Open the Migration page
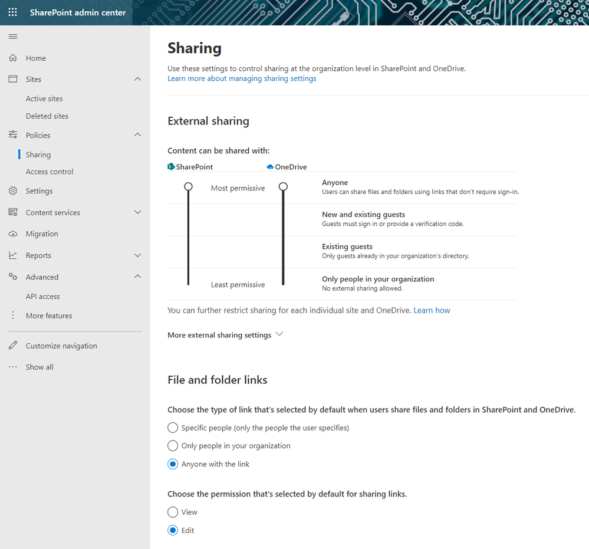The height and width of the screenshot is (549, 589). point(42,234)
